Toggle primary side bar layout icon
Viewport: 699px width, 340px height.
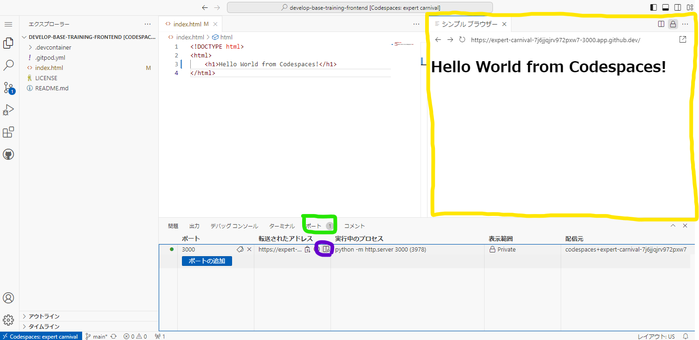654,7
